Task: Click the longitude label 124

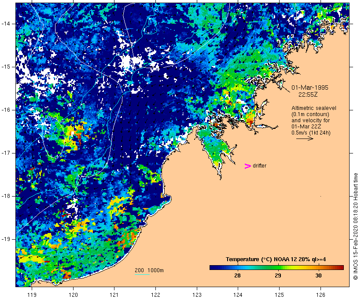Action: pos(238,295)
